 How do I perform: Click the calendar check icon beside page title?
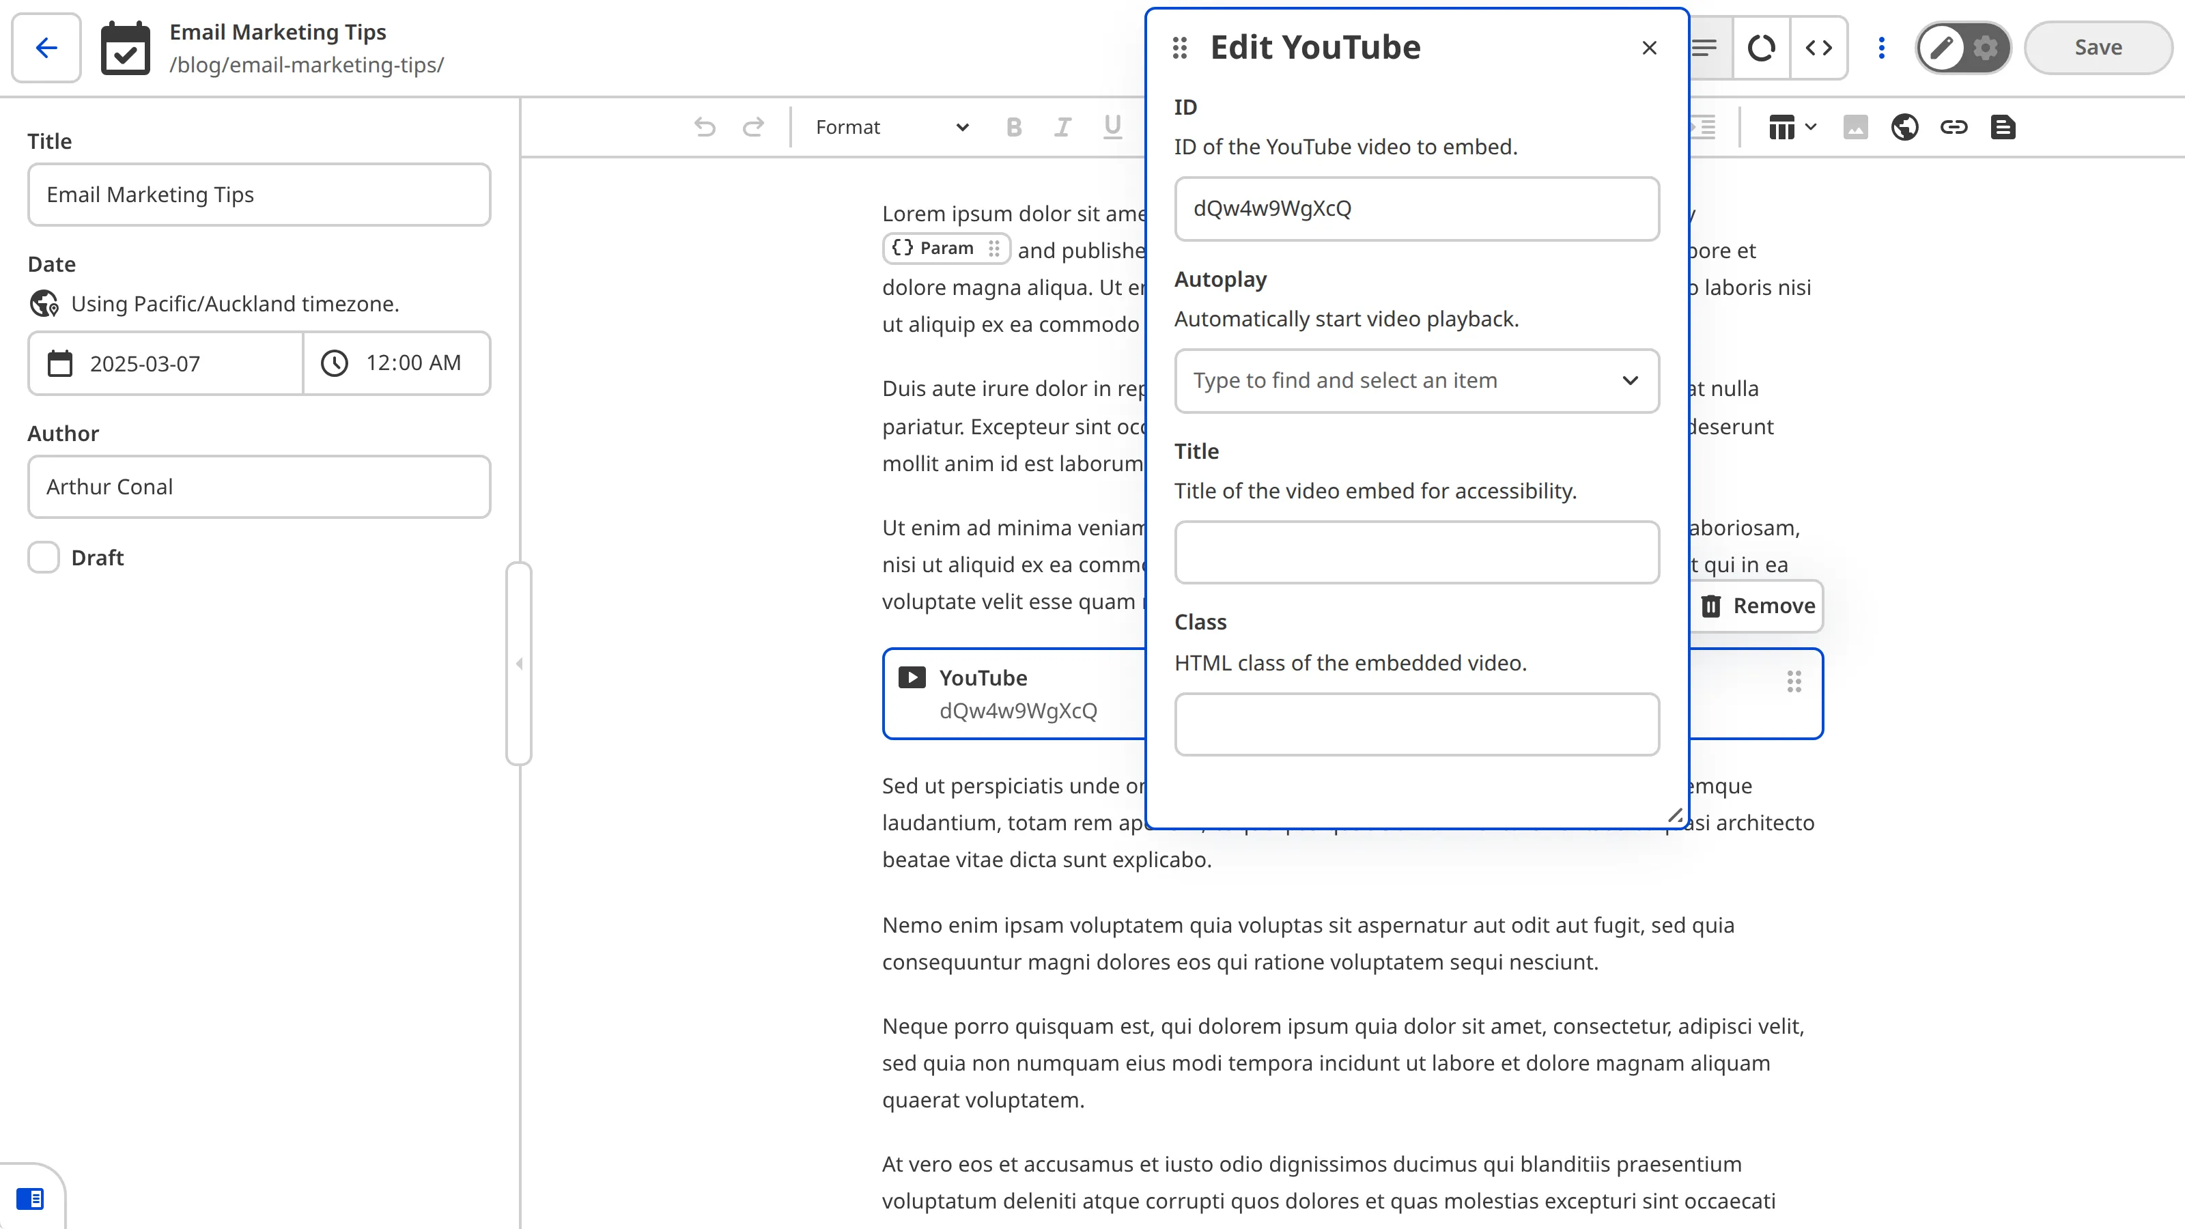click(126, 48)
